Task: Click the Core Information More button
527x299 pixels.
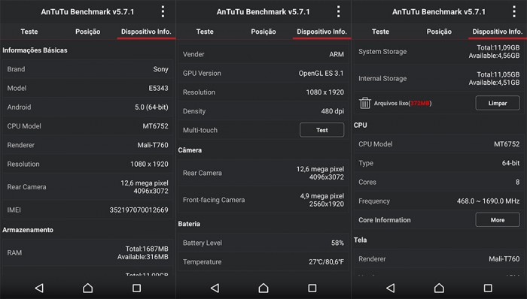Action: tap(498, 220)
